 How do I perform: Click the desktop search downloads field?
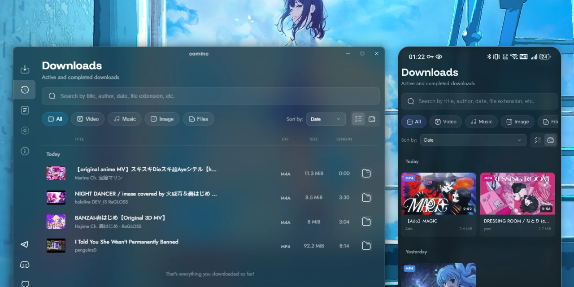click(211, 96)
